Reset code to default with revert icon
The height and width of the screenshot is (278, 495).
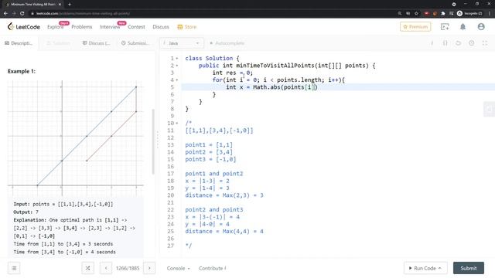click(458, 43)
